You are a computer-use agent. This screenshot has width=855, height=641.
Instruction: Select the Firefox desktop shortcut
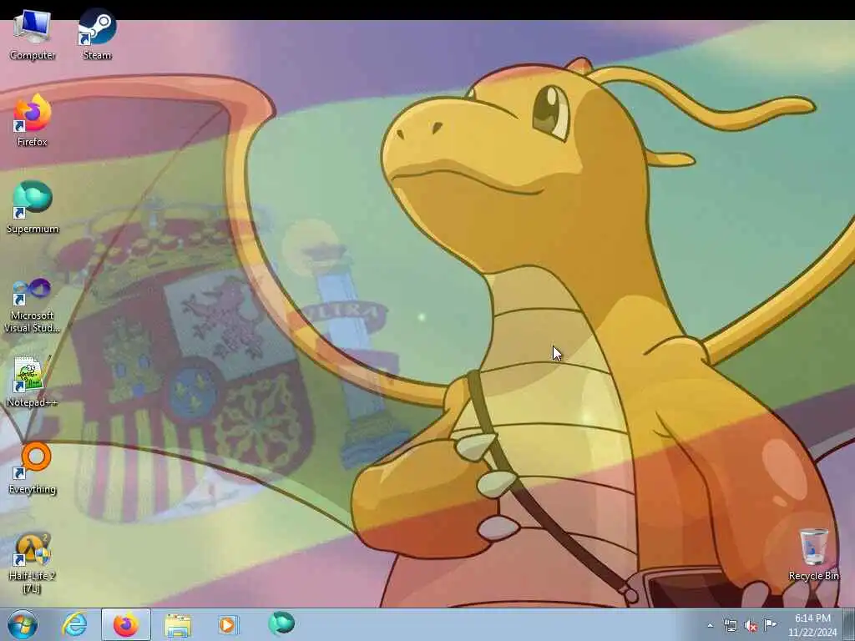coord(32,122)
